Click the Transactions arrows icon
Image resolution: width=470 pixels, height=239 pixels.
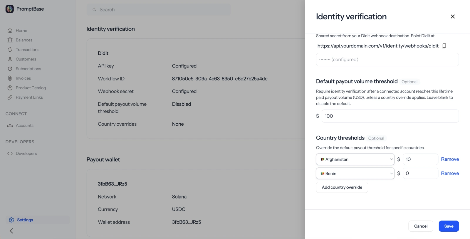click(x=10, y=50)
